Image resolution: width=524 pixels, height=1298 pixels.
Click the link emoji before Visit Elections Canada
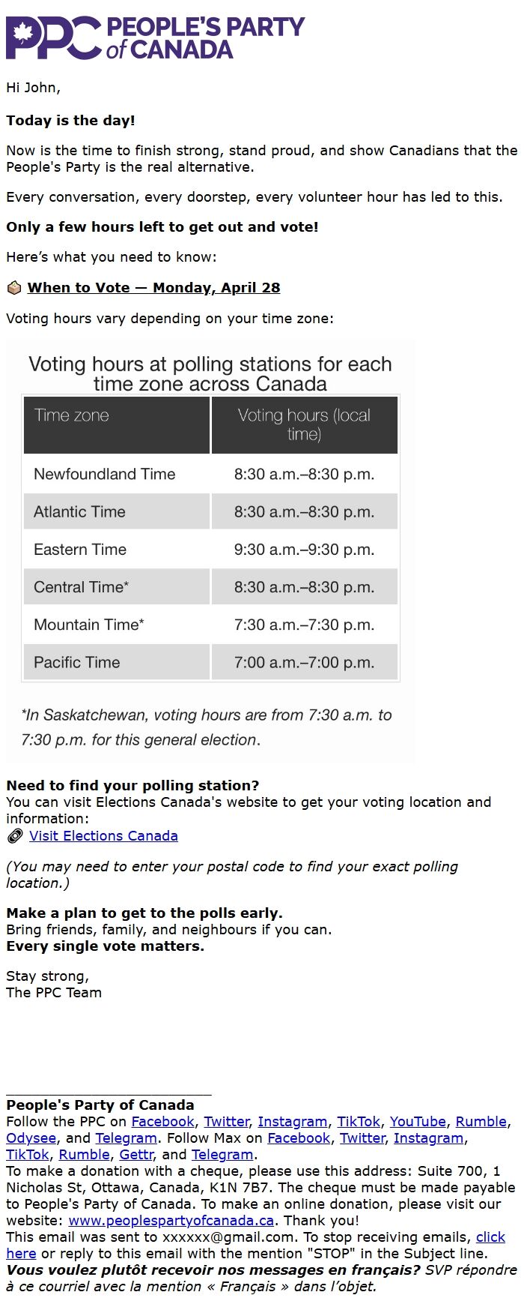click(14, 836)
